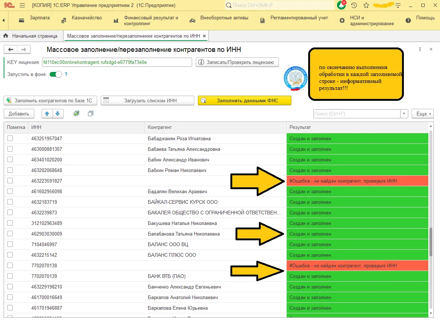The height and width of the screenshot is (321, 440).
Task: Tick the checkbox for Бабин Александр Иванович
Action: [x=10, y=160]
